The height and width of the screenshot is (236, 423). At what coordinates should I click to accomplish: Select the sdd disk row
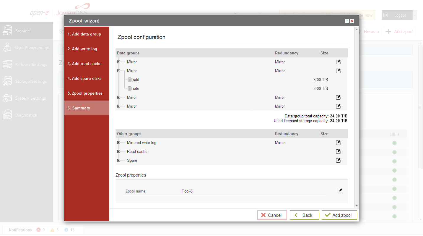tap(232, 80)
